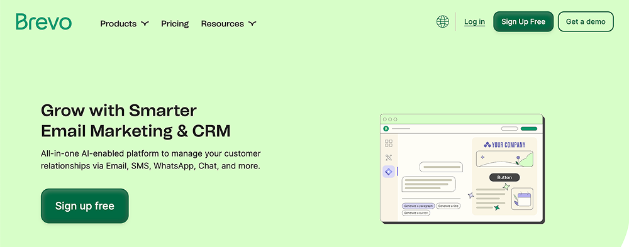
Task: Click the email editor hero illustration
Action: click(x=462, y=169)
